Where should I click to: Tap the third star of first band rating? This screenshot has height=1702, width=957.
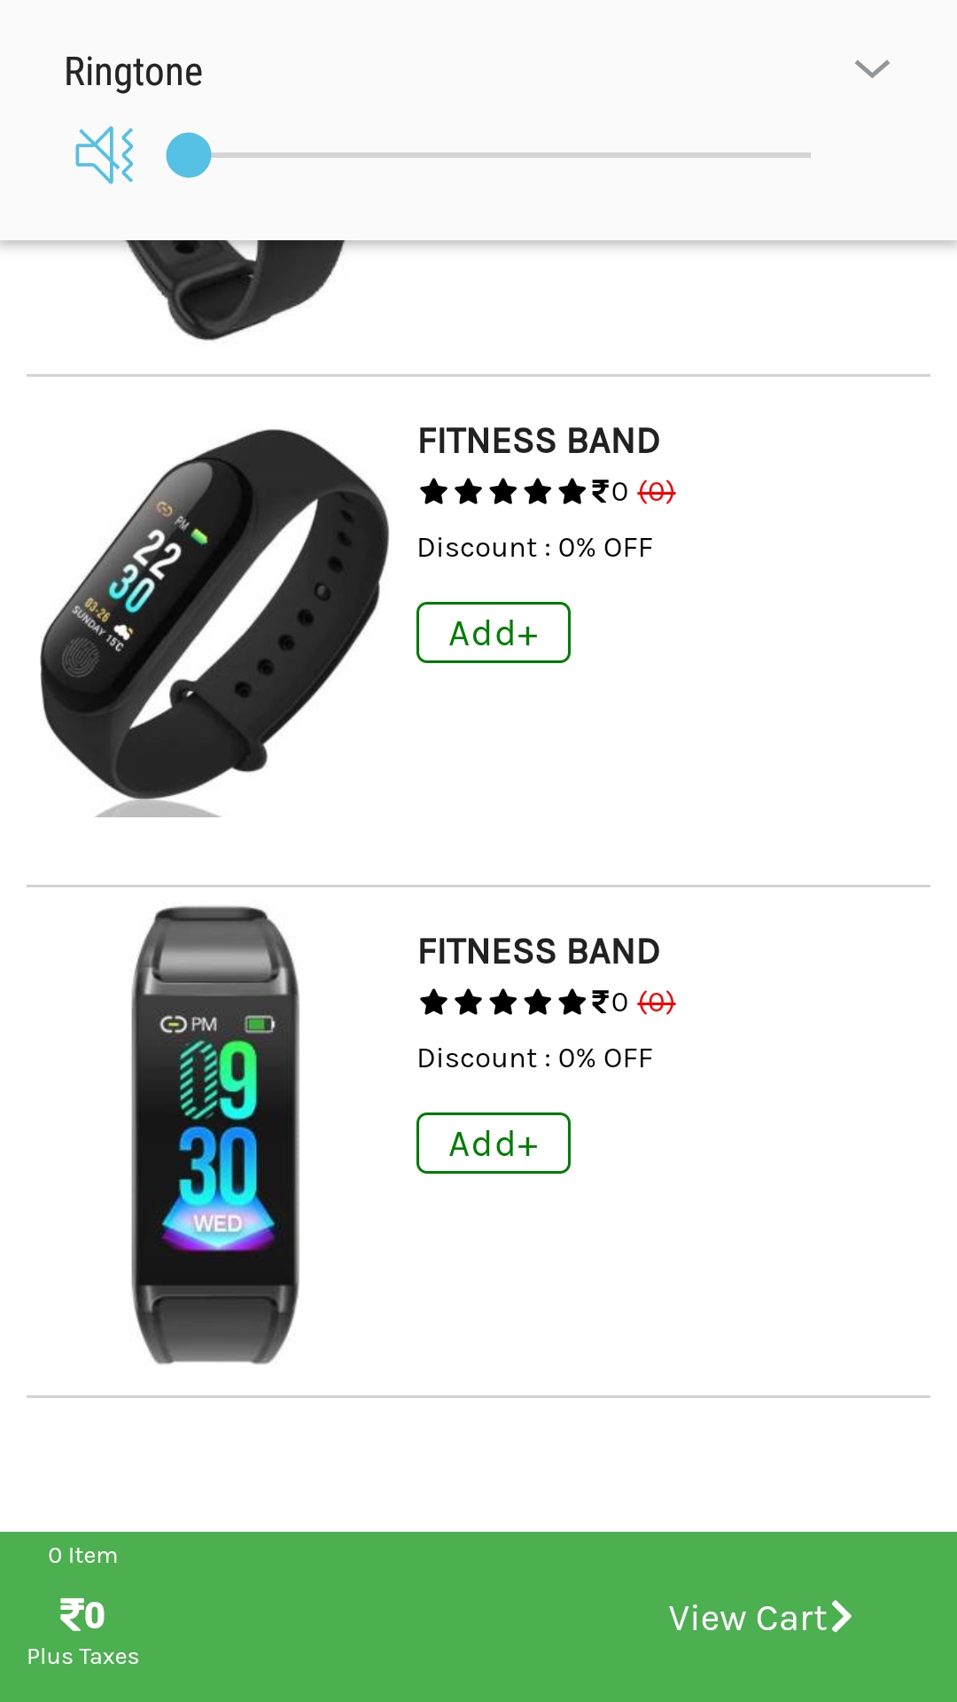502,491
